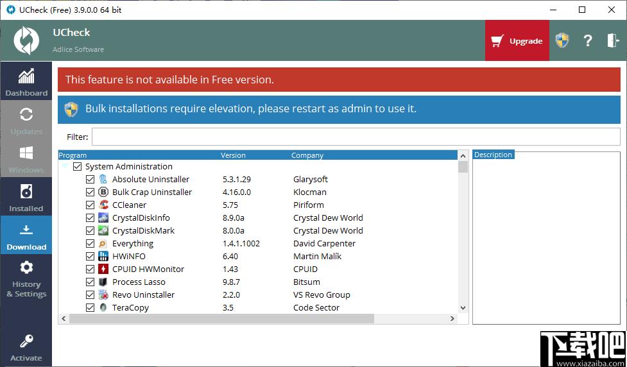This screenshot has height=367, width=627.
Task: Open the Dashboard section icon
Action: tap(26, 76)
